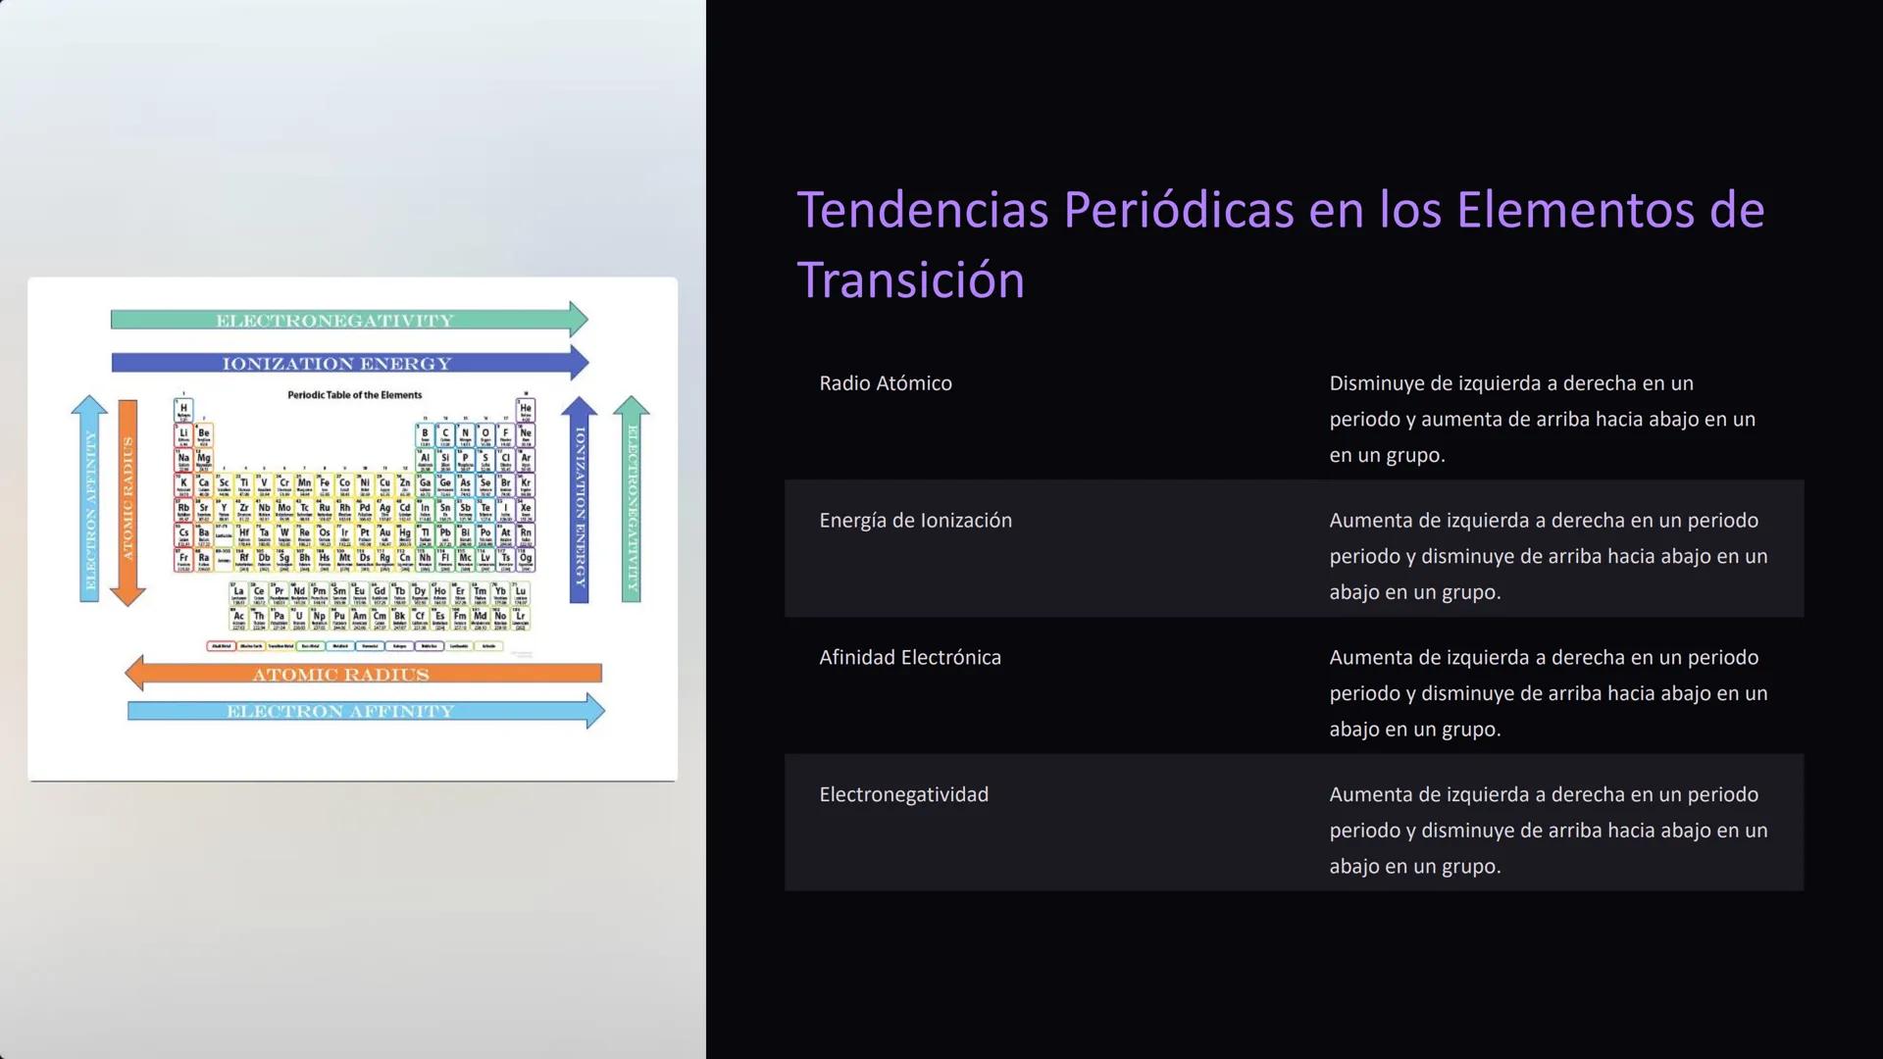Viewport: 1883px width, 1059px height.
Task: Select the Afinidad Electrónica row label
Action: tap(910, 658)
